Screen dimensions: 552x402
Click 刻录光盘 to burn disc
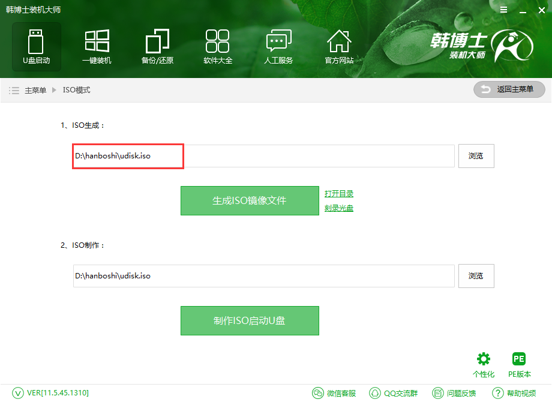pyautogui.click(x=338, y=207)
